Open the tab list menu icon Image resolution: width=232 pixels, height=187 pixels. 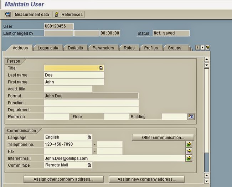click(x=207, y=48)
